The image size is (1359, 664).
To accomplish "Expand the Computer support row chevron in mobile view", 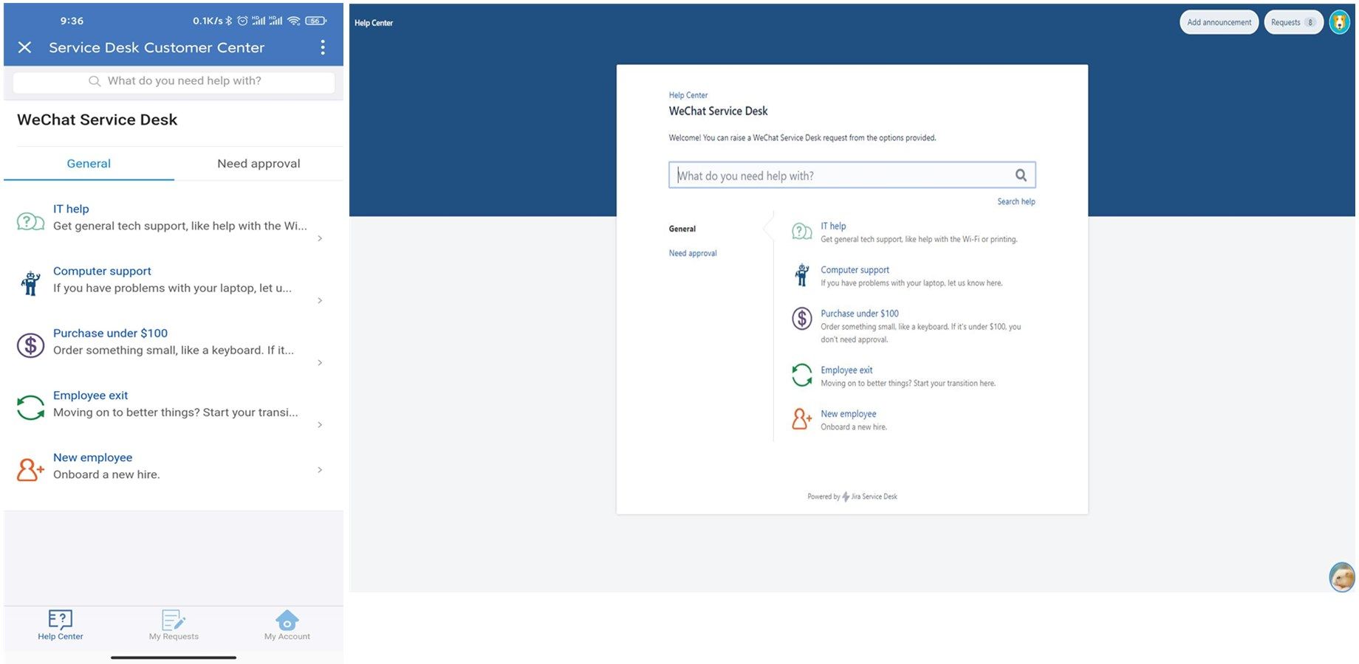I will (320, 300).
